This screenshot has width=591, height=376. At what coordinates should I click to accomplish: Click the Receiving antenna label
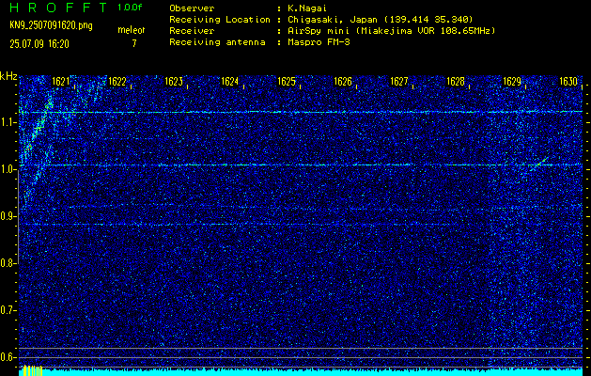tap(217, 42)
